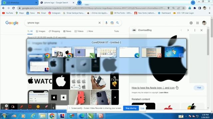Click the Learn More copyright link
Viewport: 213px width, 119px height.
point(164,93)
